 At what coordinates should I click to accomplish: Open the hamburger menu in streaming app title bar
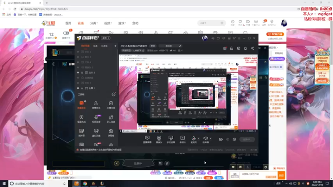click(x=239, y=38)
